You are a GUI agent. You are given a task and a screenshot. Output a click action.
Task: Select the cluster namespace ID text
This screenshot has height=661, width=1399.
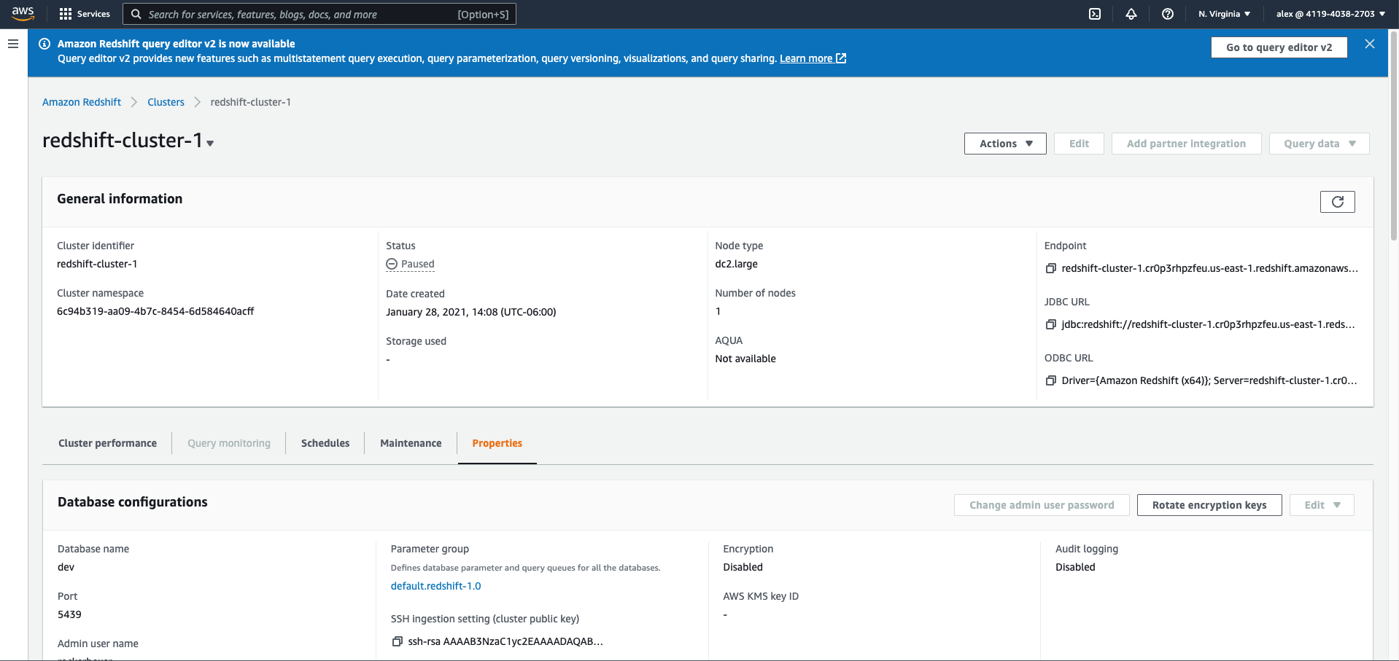[155, 311]
